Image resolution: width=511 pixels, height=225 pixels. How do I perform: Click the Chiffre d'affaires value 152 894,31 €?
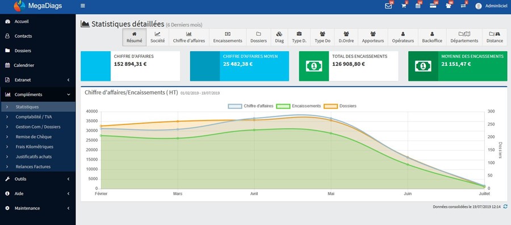(130, 64)
